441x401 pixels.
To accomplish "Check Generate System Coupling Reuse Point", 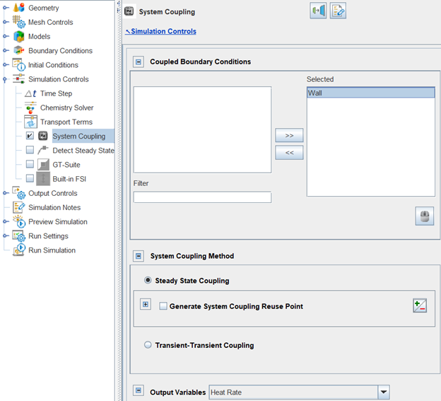I will [x=163, y=306].
